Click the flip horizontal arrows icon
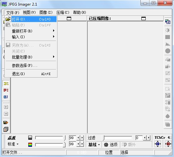Image resolution: width=174 pixels, height=157 pixels. click(x=168, y=73)
